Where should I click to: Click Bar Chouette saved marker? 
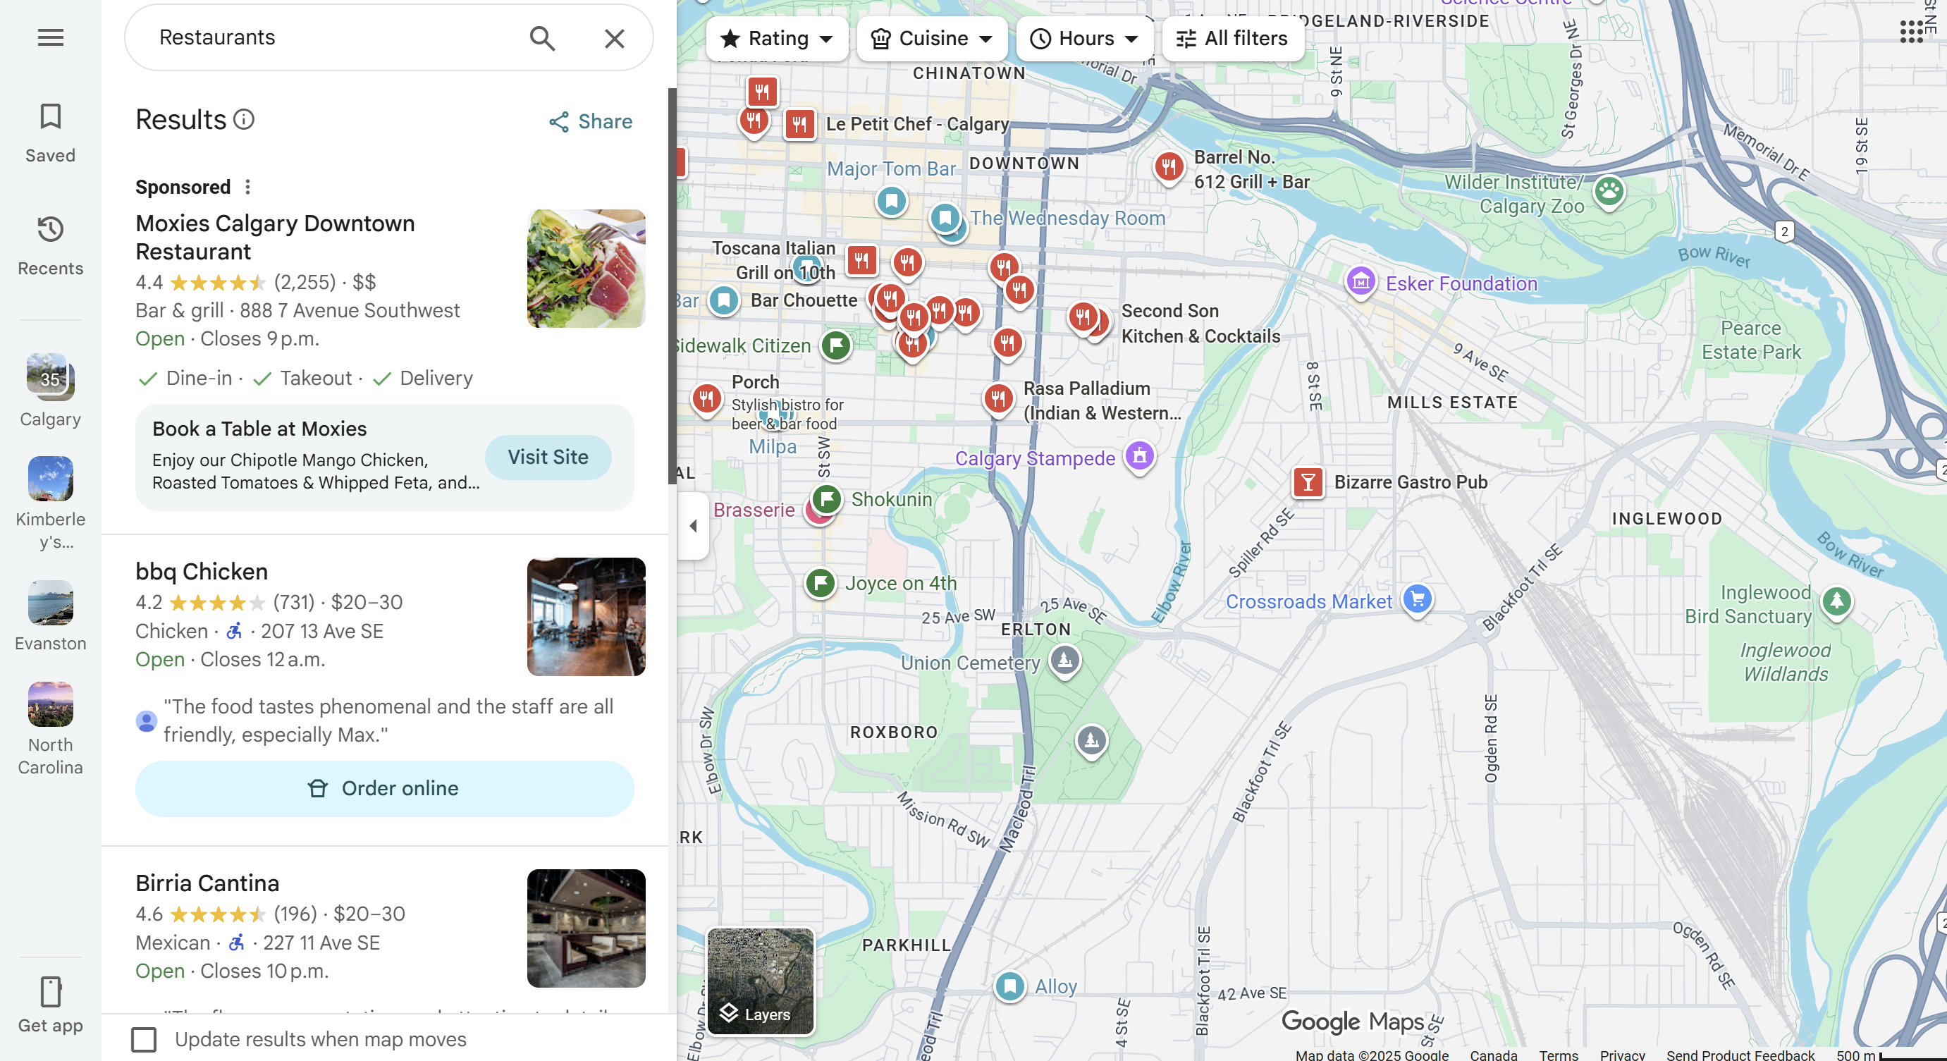point(723,301)
